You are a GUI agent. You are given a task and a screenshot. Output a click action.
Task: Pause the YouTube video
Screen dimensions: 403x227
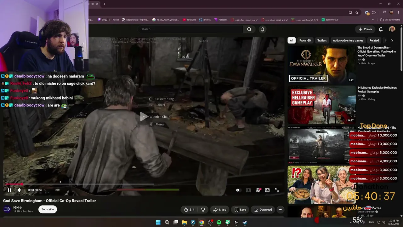[x=9, y=190]
